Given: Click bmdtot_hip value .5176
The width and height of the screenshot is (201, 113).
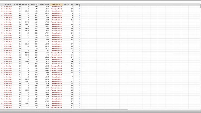Looking at the screenshot, I should (37, 27).
